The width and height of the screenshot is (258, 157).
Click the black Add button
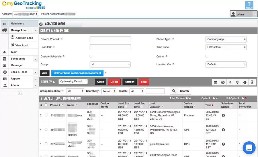(x=45, y=73)
